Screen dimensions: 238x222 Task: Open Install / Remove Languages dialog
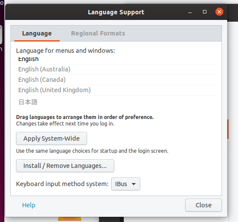click(65, 166)
